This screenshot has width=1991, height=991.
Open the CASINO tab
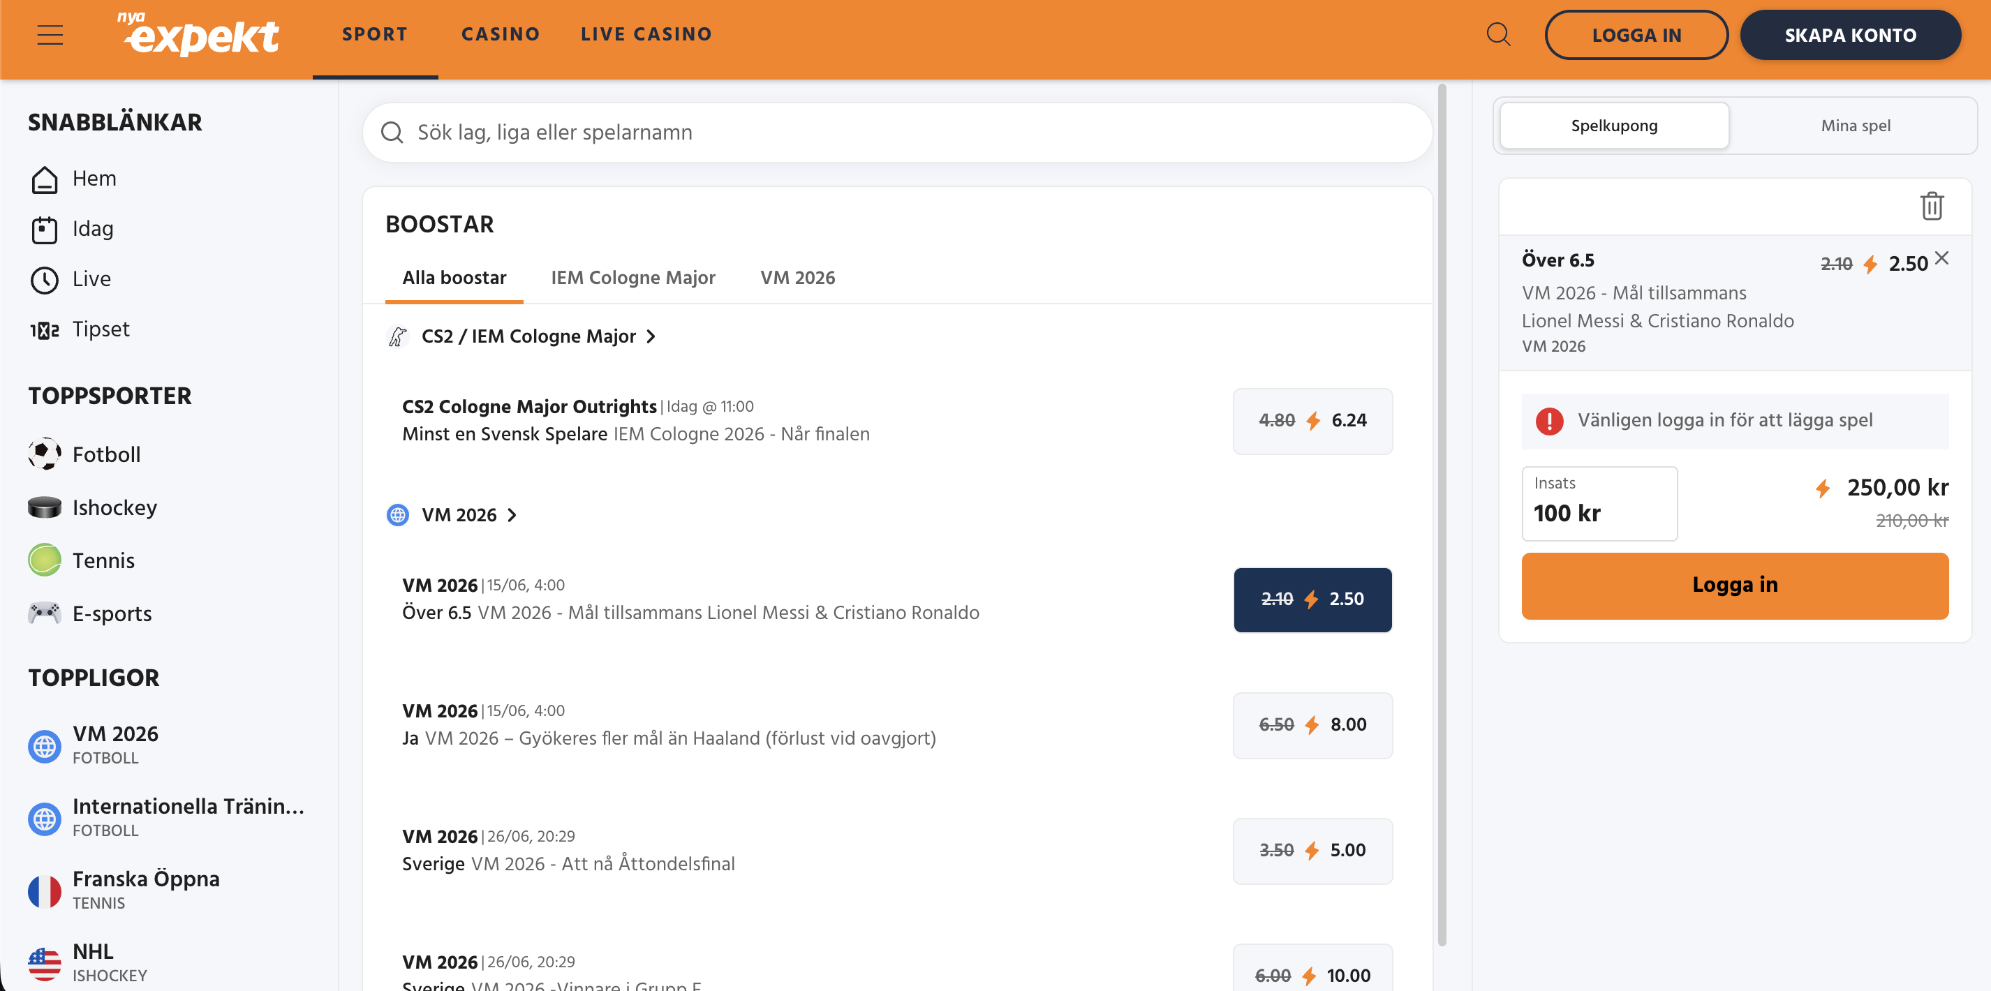pyautogui.click(x=501, y=35)
